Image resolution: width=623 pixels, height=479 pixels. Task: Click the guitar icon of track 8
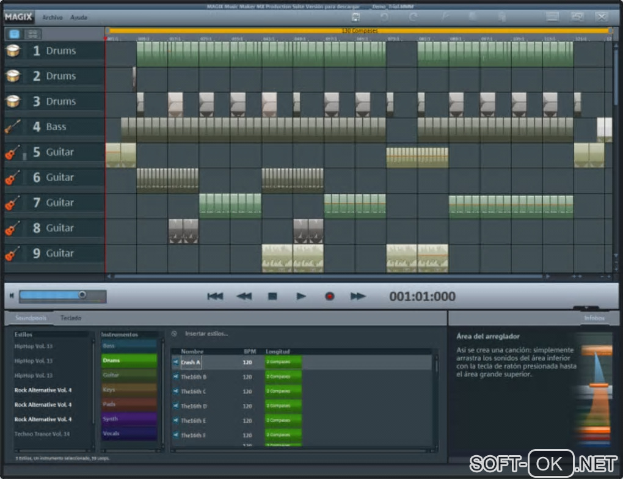click(x=13, y=228)
